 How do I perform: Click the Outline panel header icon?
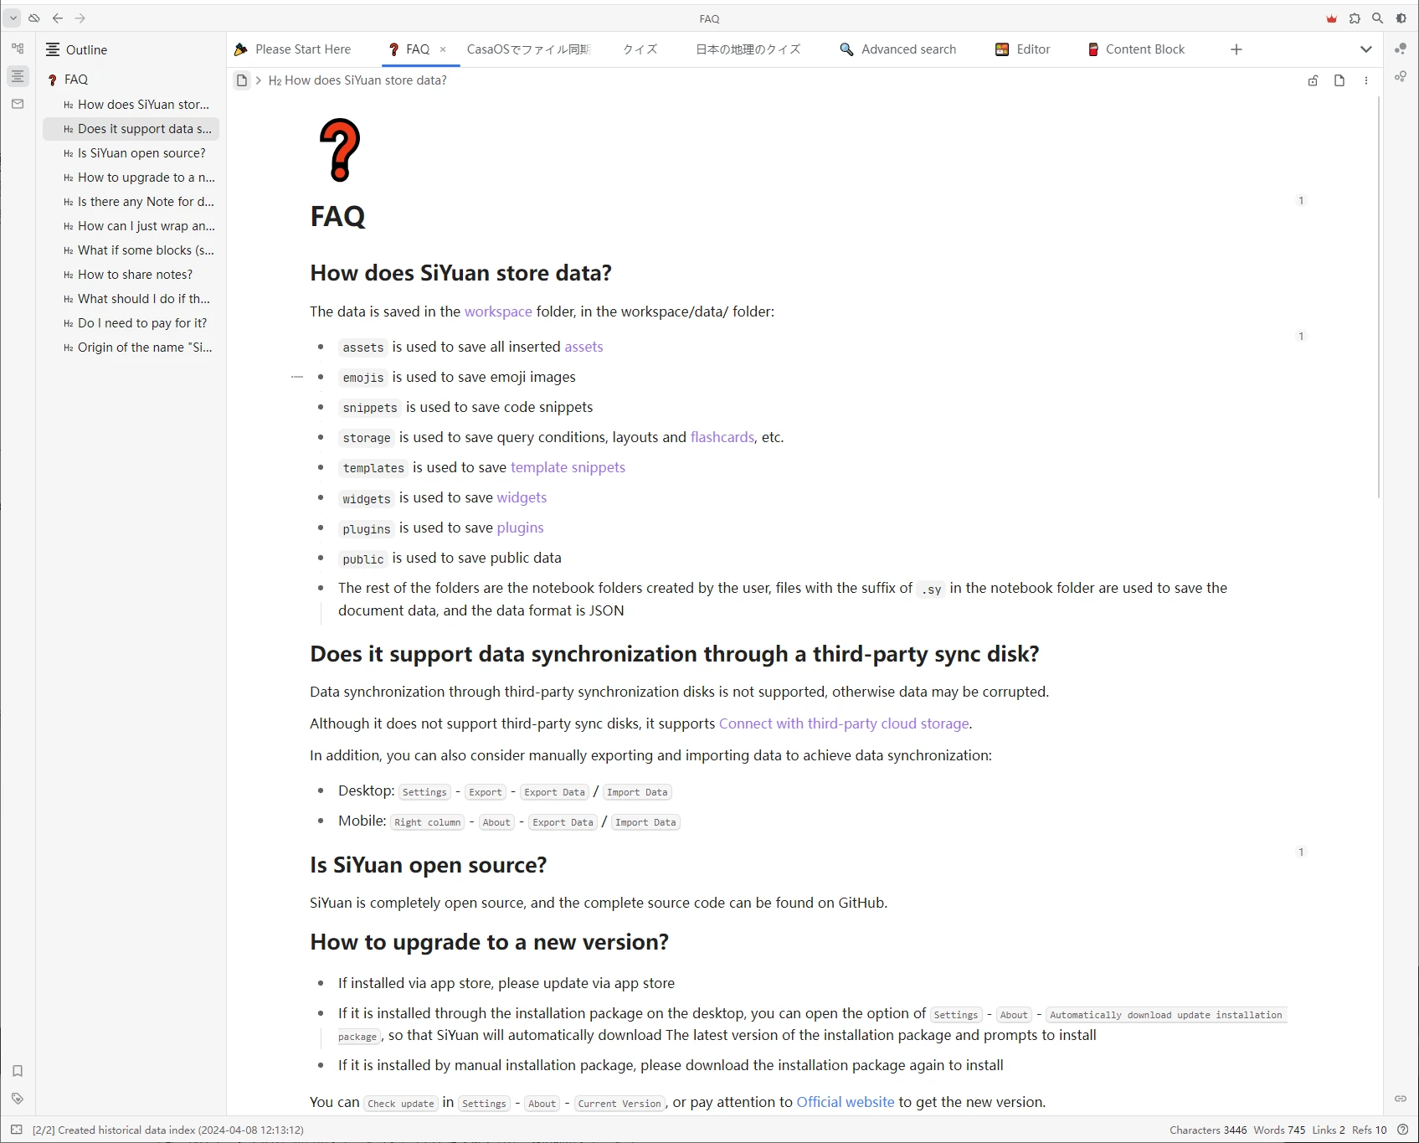point(53,49)
